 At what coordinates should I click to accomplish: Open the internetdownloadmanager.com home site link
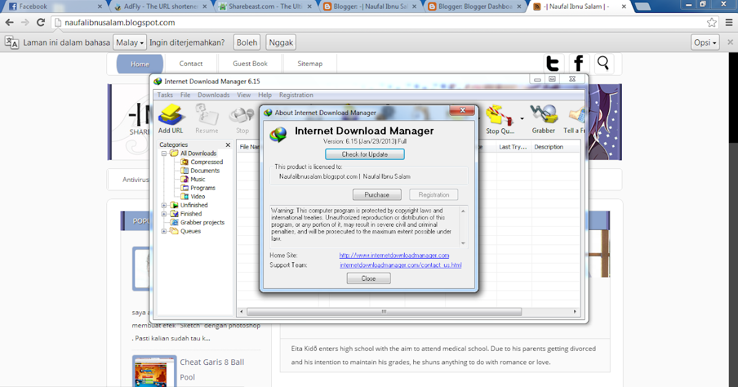coord(394,255)
